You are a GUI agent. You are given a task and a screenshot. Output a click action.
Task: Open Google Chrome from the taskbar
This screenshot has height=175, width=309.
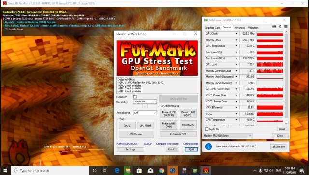(x=161, y=171)
